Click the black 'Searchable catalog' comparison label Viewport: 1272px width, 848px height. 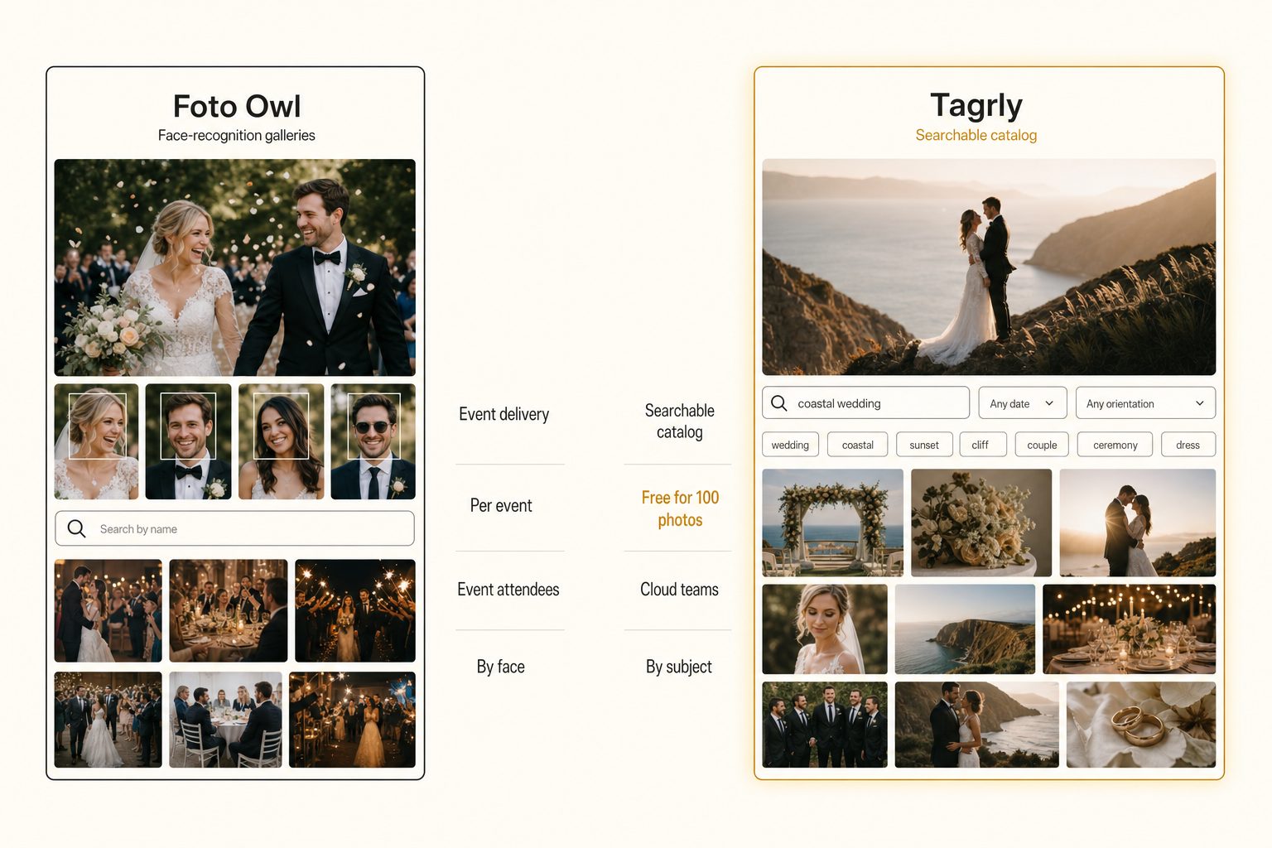point(679,422)
